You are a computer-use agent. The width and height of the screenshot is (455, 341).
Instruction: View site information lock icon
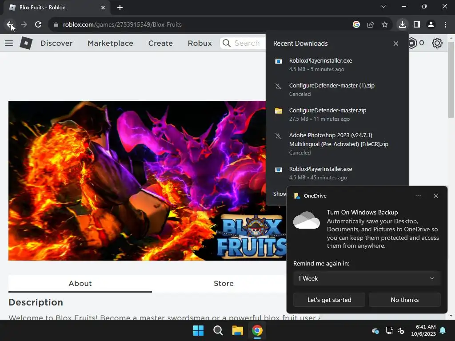tap(56, 24)
